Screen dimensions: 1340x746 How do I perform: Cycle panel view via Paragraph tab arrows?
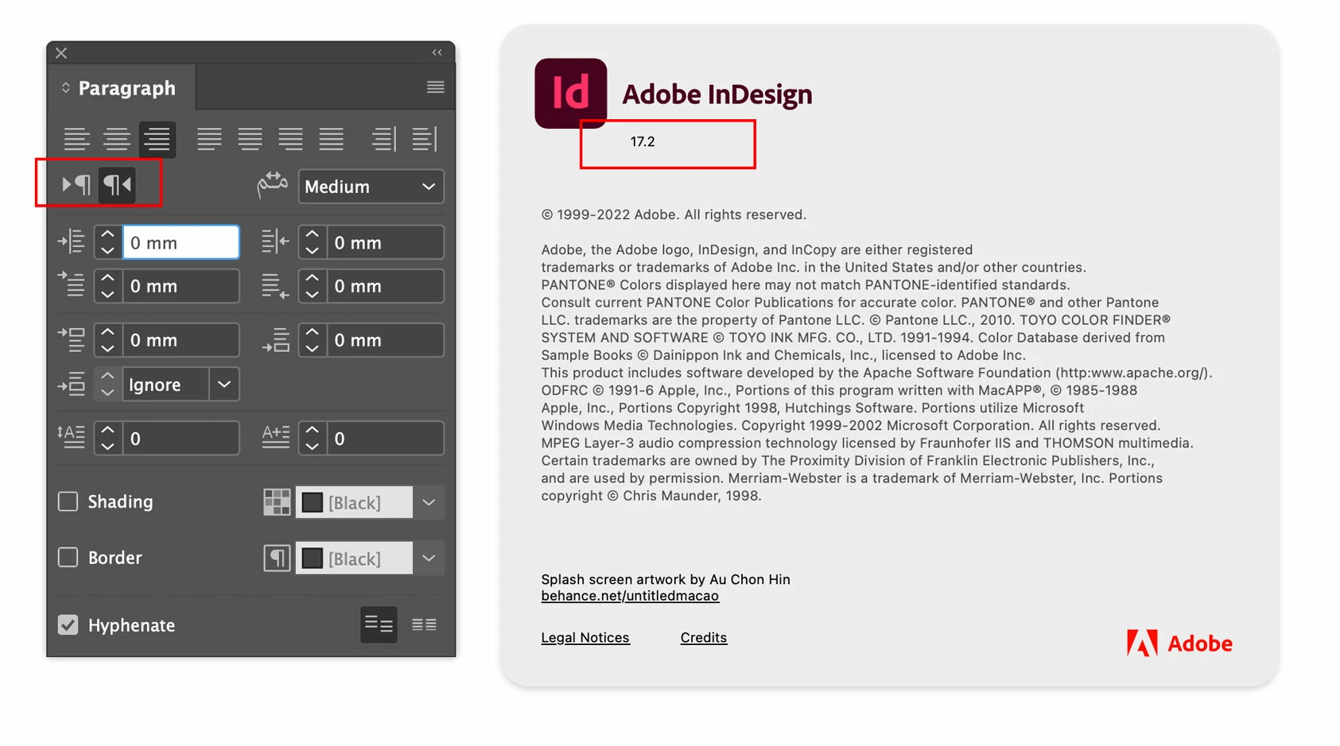[66, 87]
